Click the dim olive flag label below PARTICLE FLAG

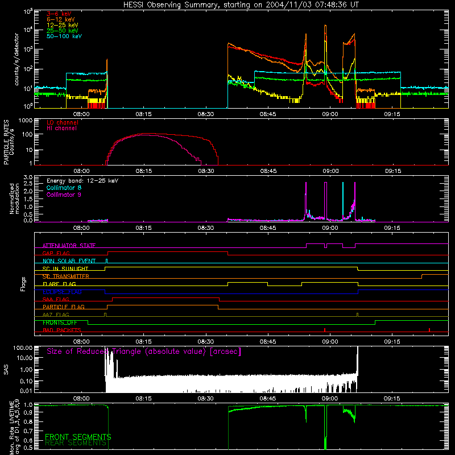[56, 315]
